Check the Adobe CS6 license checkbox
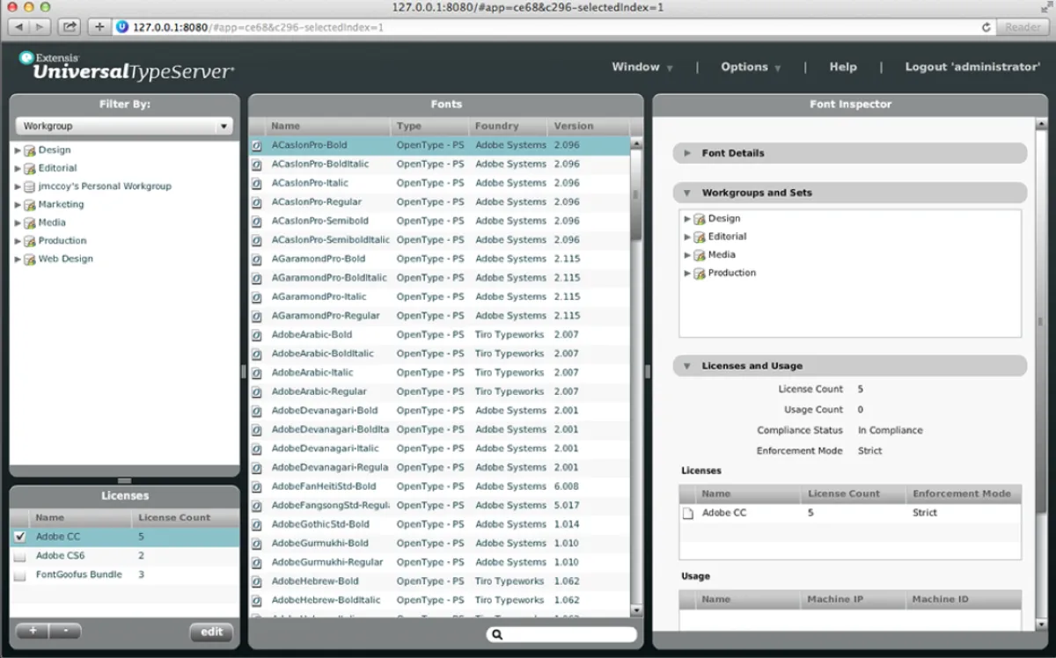The width and height of the screenshot is (1056, 658). pos(19,557)
